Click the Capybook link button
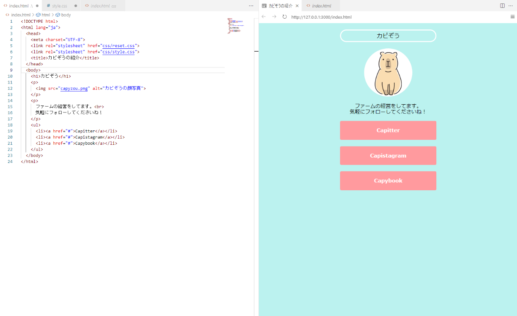 point(388,181)
